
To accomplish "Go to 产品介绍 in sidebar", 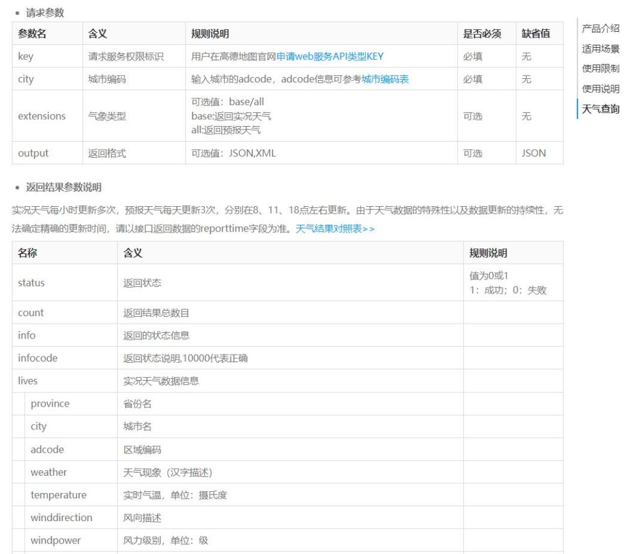I will coord(600,28).
